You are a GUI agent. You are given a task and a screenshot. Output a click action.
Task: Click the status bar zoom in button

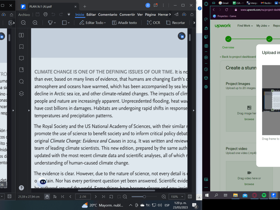pos(164,197)
